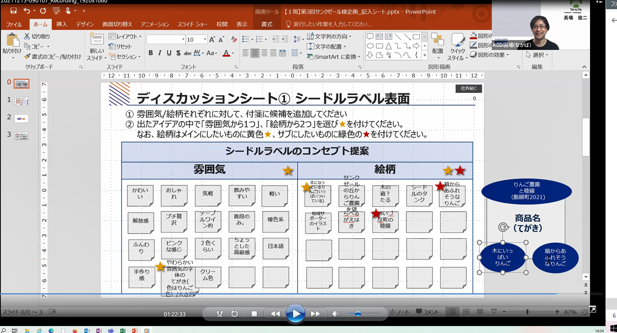Switch to the Animation (アニメーション) tab
617x333 pixels.
155,24
